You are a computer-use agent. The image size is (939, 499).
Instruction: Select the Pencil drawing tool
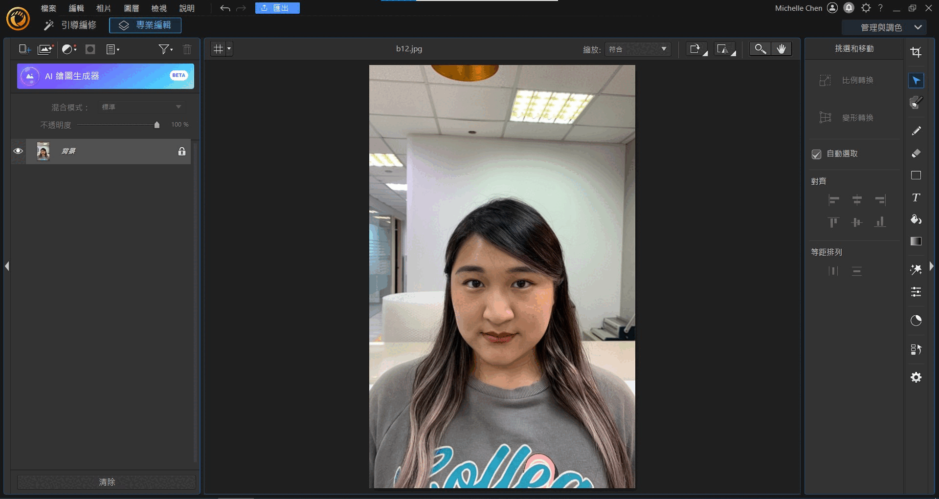point(916,130)
